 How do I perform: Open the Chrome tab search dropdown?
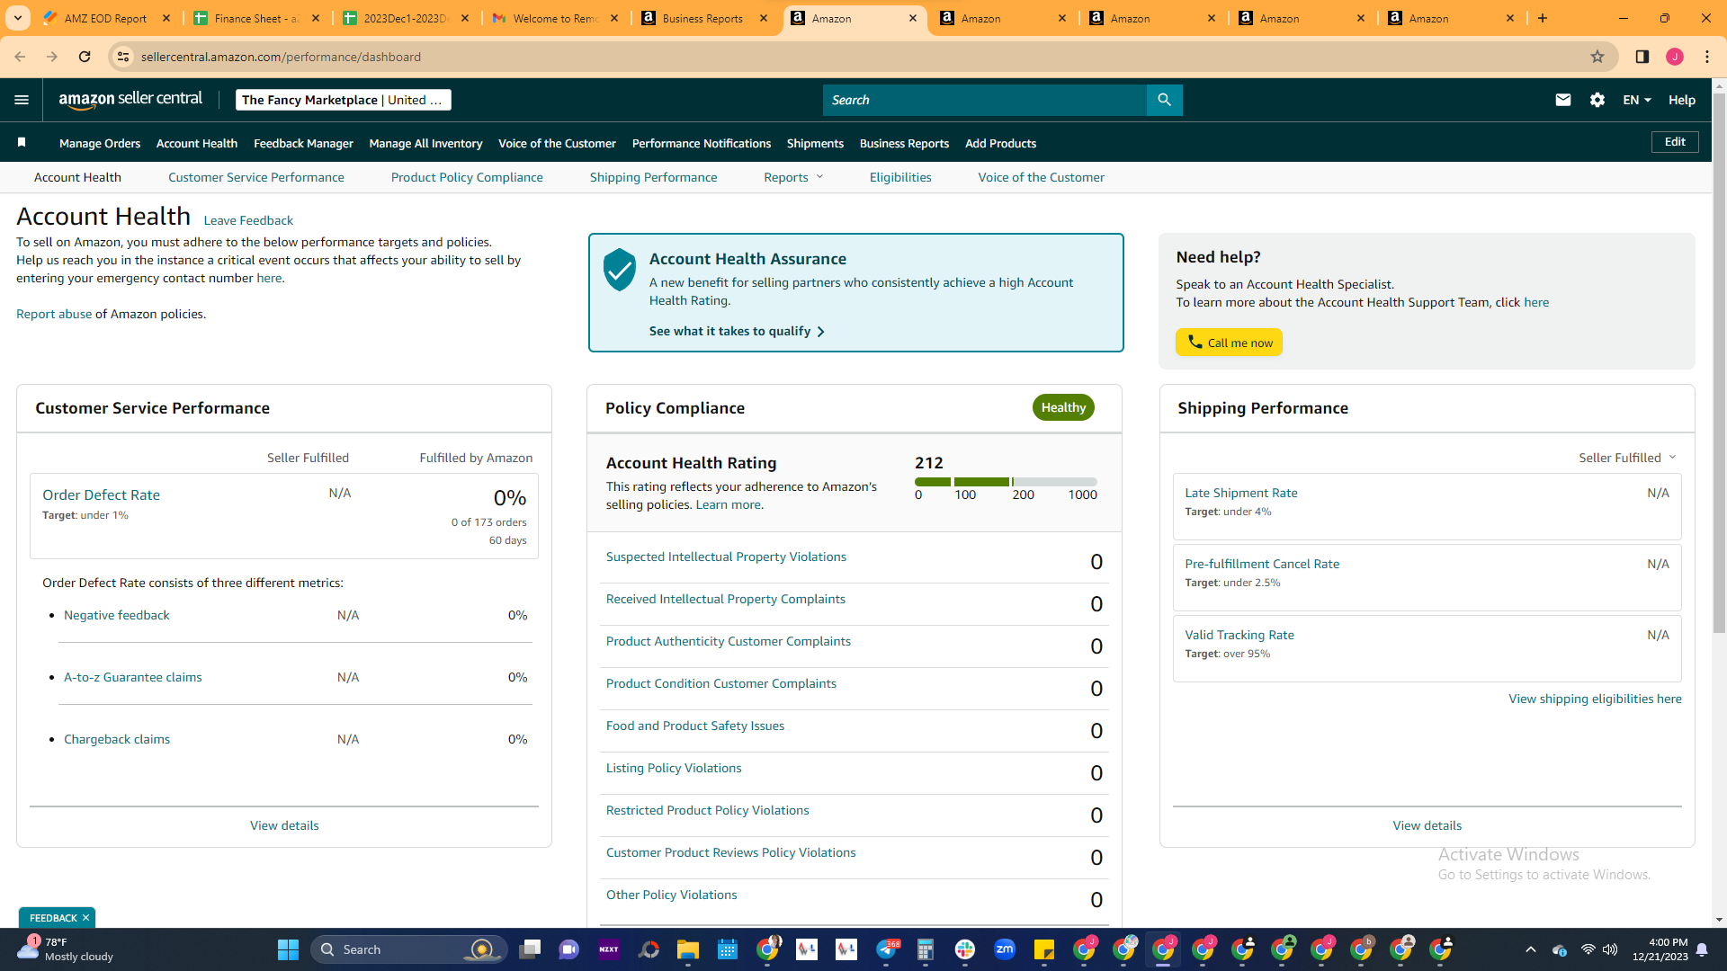(x=18, y=18)
